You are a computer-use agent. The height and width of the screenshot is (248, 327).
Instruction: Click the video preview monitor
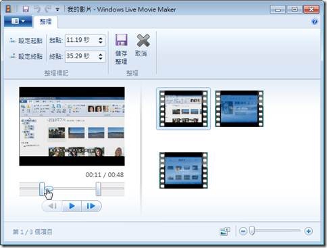tap(72, 126)
